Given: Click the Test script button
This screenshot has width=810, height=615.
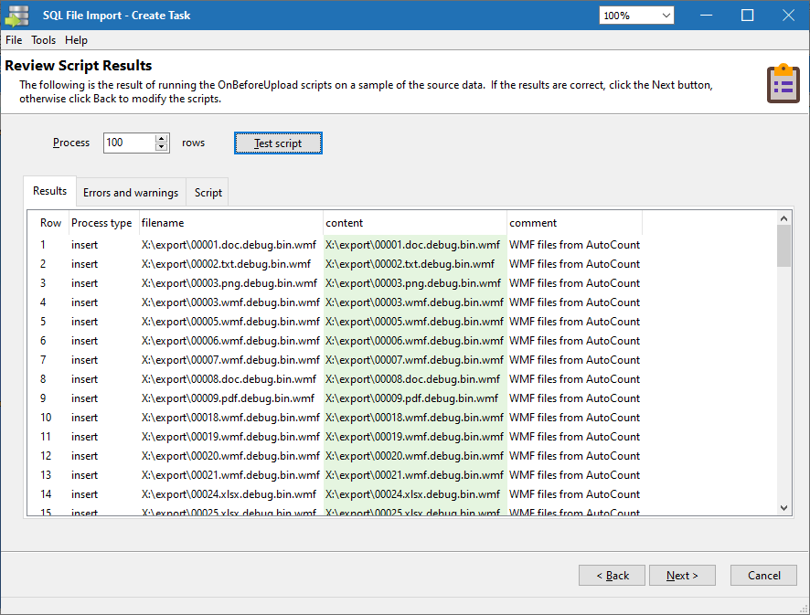Looking at the screenshot, I should tap(278, 143).
